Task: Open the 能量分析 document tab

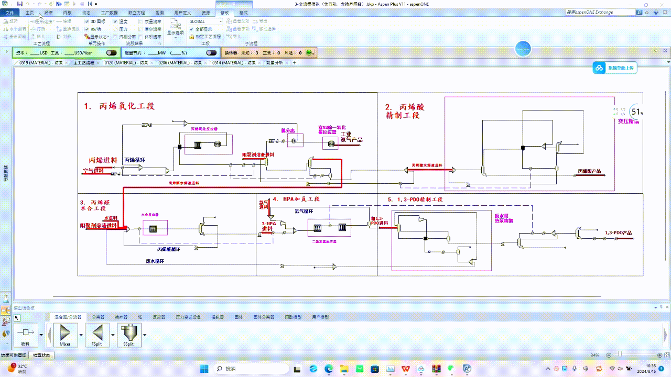Action: pos(274,62)
